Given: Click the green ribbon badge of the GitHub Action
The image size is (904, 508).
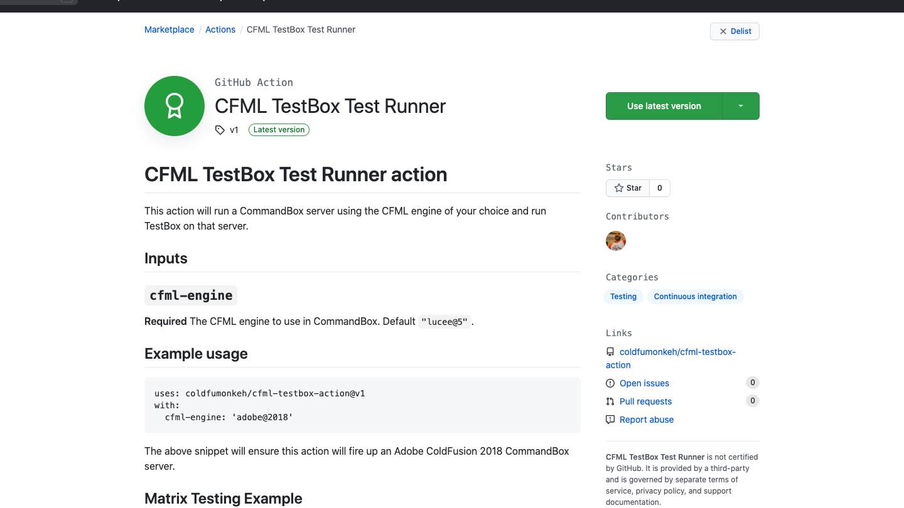Looking at the screenshot, I should tap(174, 105).
